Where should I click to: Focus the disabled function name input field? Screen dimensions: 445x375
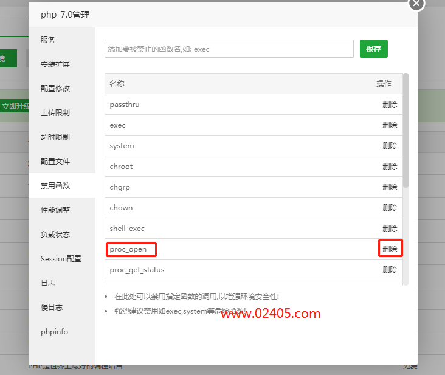pyautogui.click(x=229, y=49)
